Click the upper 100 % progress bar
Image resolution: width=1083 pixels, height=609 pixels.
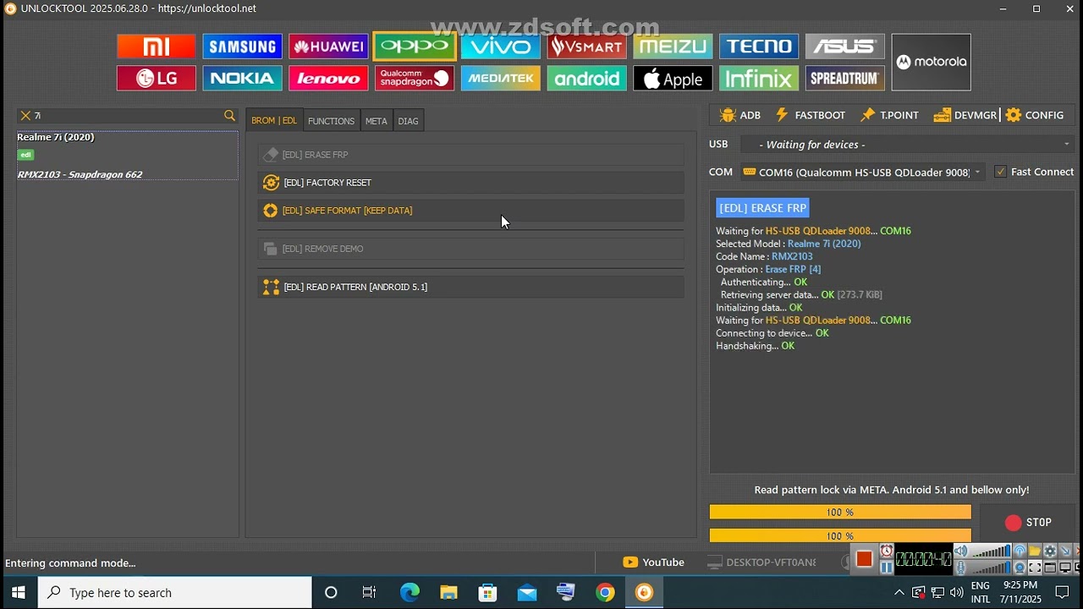[x=840, y=513]
